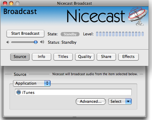Image resolution: width=152 pixels, height=120 pixels.
Task: Click the Status: Standby text
Action: tap(62, 42)
